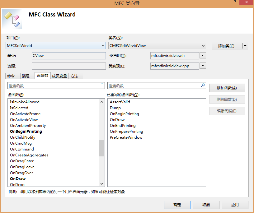Screen dimensions: 254x213
Task: Click the mfcsdiwirzidview.cpp implementation field
Action: point(174,66)
